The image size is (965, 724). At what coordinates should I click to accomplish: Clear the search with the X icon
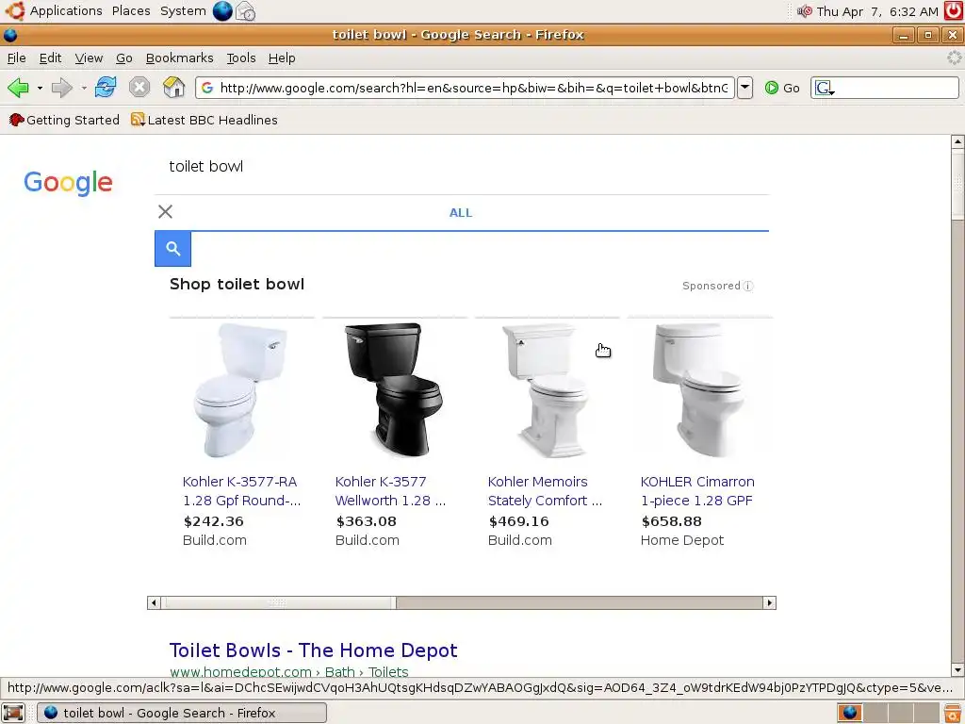click(x=165, y=212)
